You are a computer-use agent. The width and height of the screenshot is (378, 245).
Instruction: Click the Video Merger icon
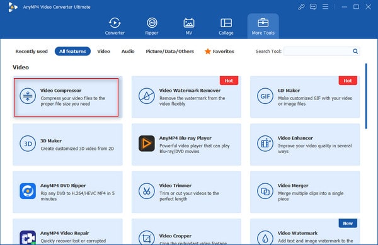265,191
